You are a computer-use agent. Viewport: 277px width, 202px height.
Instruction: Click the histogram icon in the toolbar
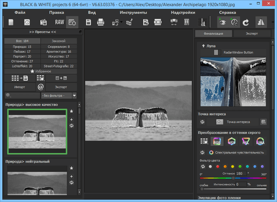coord(202,22)
